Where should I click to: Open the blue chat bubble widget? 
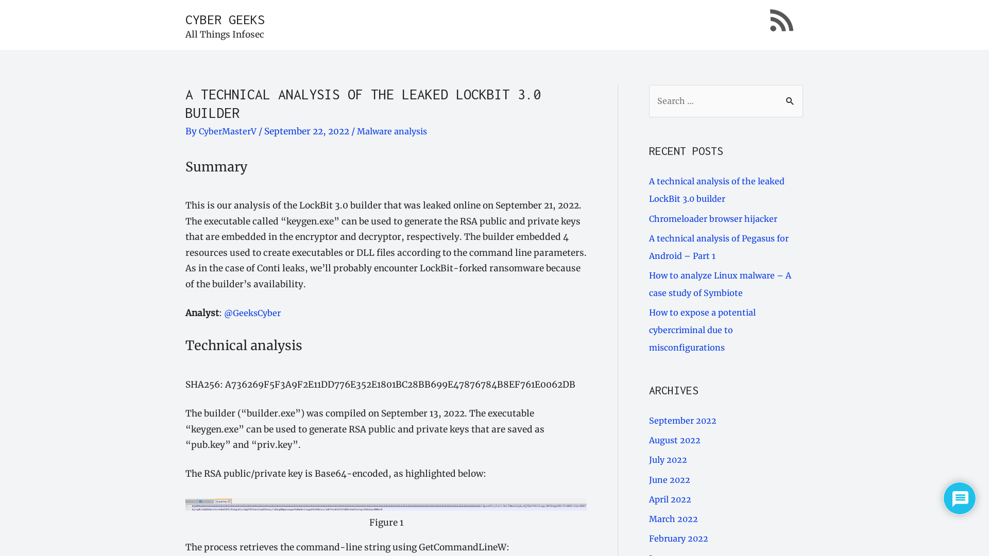[959, 498]
